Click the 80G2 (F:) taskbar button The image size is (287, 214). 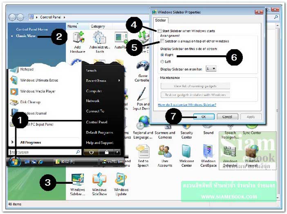pos(75,162)
